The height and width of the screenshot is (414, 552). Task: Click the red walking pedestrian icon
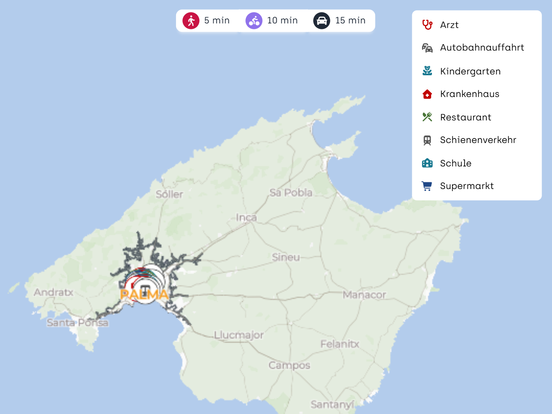pyautogui.click(x=191, y=20)
